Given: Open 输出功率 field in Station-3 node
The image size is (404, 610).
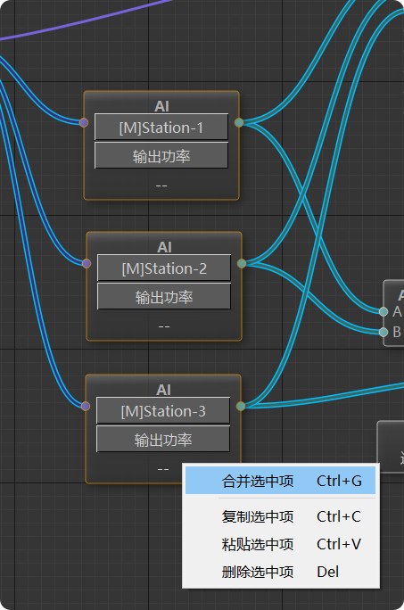Looking at the screenshot, I should click(x=163, y=439).
